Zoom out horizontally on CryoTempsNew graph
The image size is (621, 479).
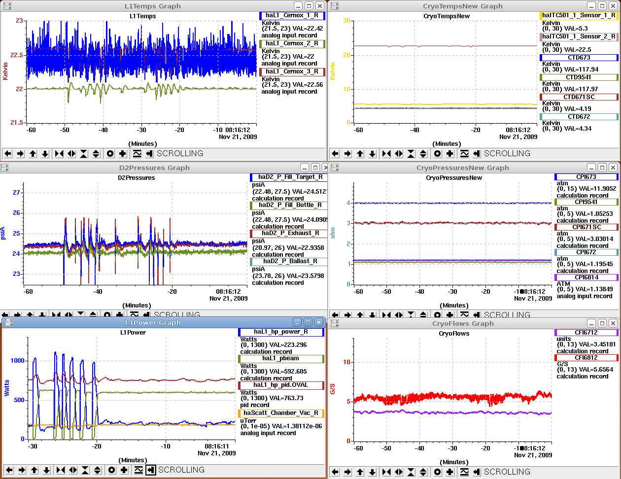[399, 154]
